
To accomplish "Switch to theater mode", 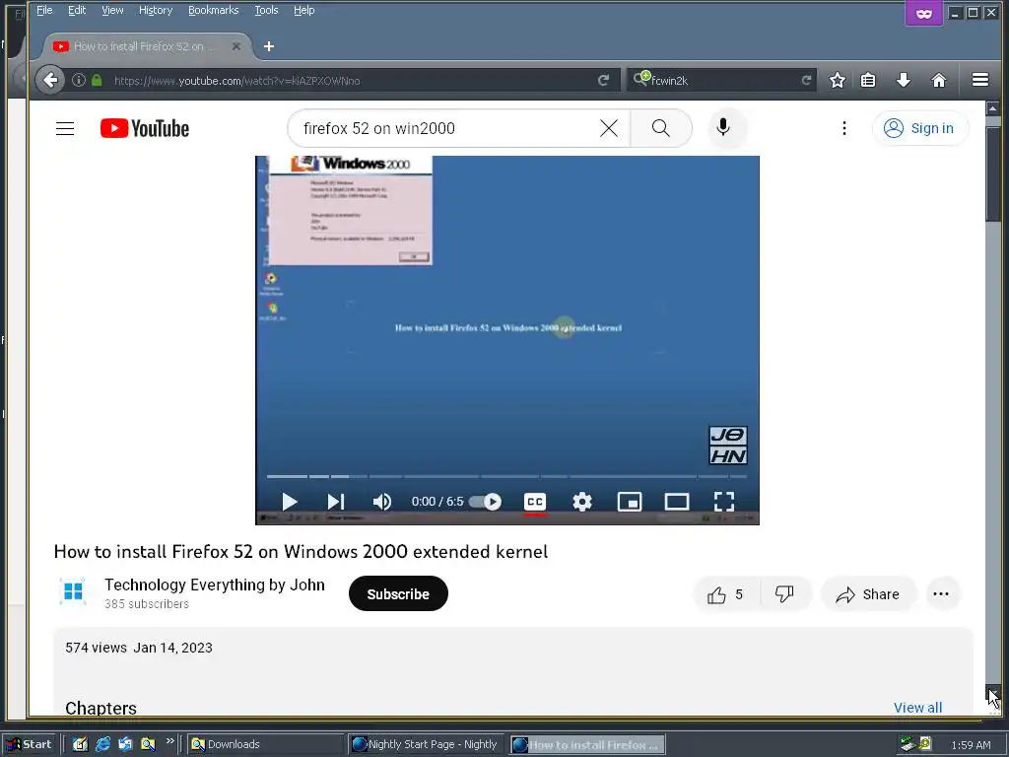I will (677, 502).
